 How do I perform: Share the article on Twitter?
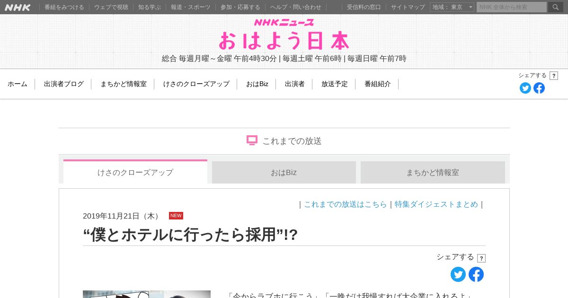(458, 274)
